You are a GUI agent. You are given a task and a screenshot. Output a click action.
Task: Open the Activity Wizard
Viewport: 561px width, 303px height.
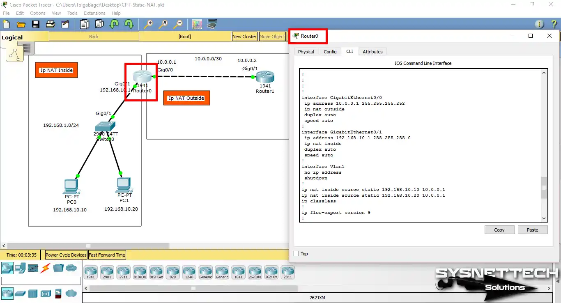66,24
